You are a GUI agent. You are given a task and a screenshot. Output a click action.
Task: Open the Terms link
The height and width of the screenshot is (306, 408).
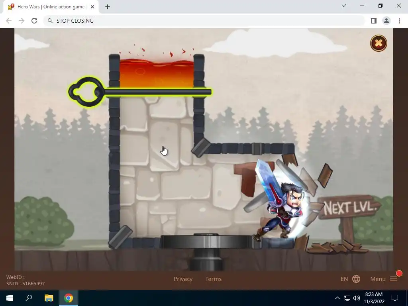(x=214, y=279)
